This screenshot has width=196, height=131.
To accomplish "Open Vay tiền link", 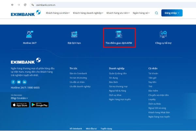I will point(152,82).
